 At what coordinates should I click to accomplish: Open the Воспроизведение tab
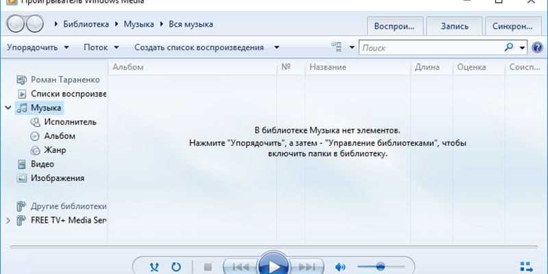pyautogui.click(x=395, y=26)
